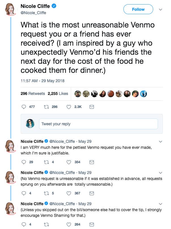Click the envelope icon on 'Venmo Shaming' tweet
Viewport: 171px width, 229px height.
(91, 224)
